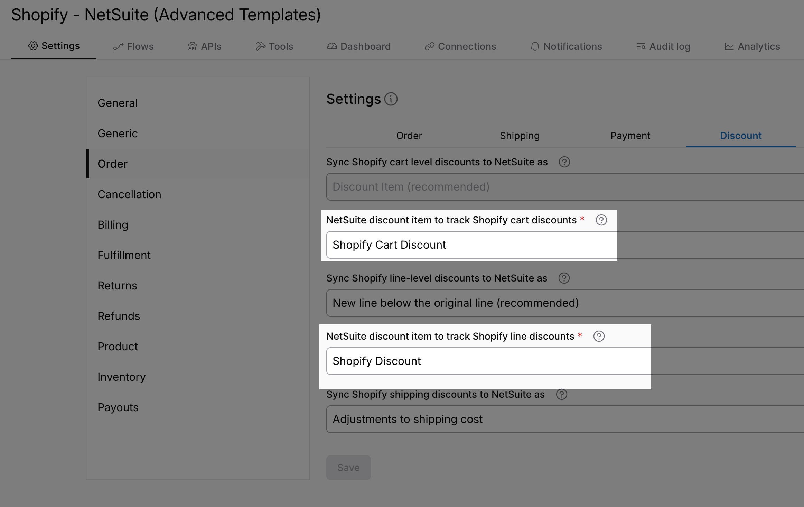The width and height of the screenshot is (804, 507).
Task: Open the Shopify Discount item dropdown
Action: tap(565, 361)
